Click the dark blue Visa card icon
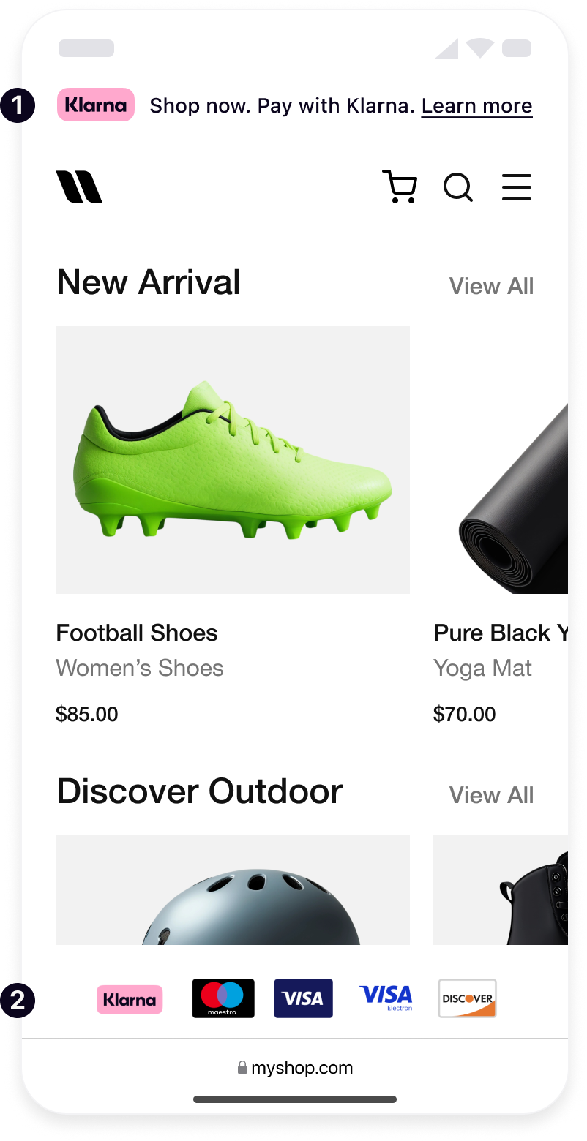 pos(304,998)
